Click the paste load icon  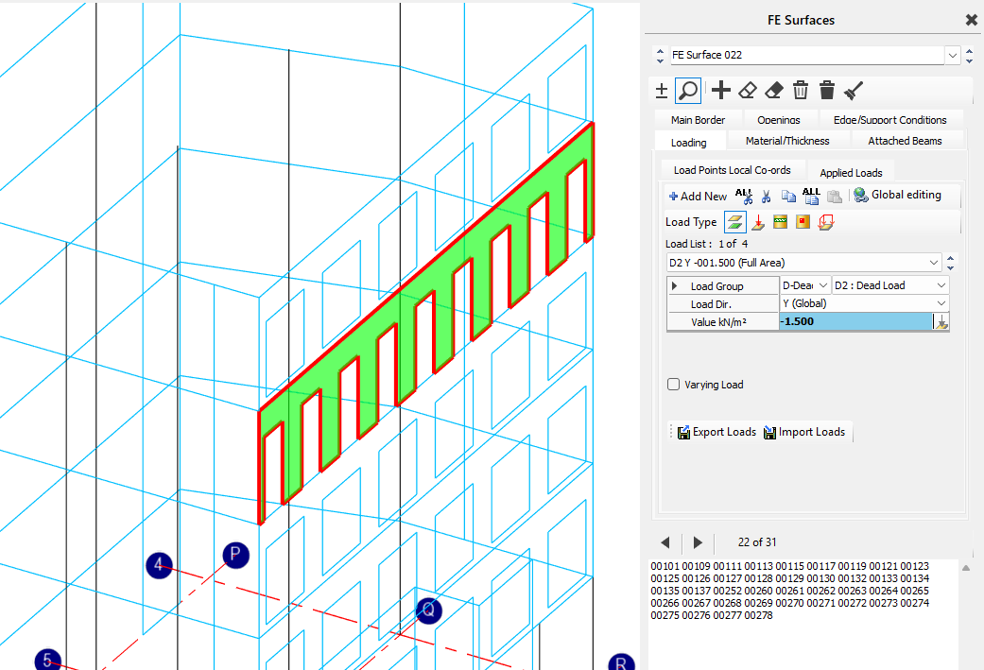pyautogui.click(x=834, y=197)
